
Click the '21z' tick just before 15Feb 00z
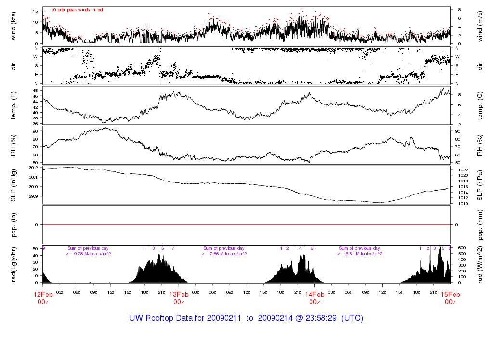[433, 292]
